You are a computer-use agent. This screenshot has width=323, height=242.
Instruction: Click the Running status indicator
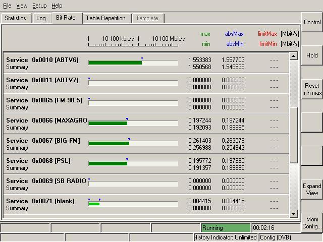point(225,228)
